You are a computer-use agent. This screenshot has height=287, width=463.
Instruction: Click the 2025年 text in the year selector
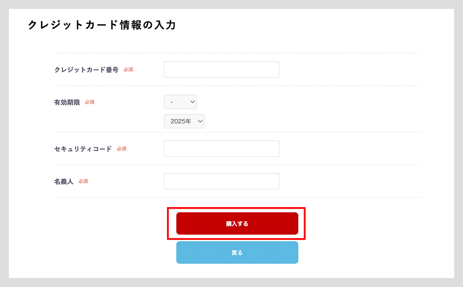click(x=181, y=121)
